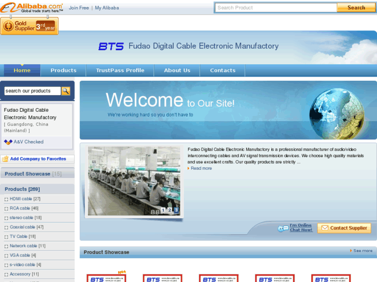Show factory photo slide 2
This screenshot has height=282, width=377.
(x=170, y=210)
